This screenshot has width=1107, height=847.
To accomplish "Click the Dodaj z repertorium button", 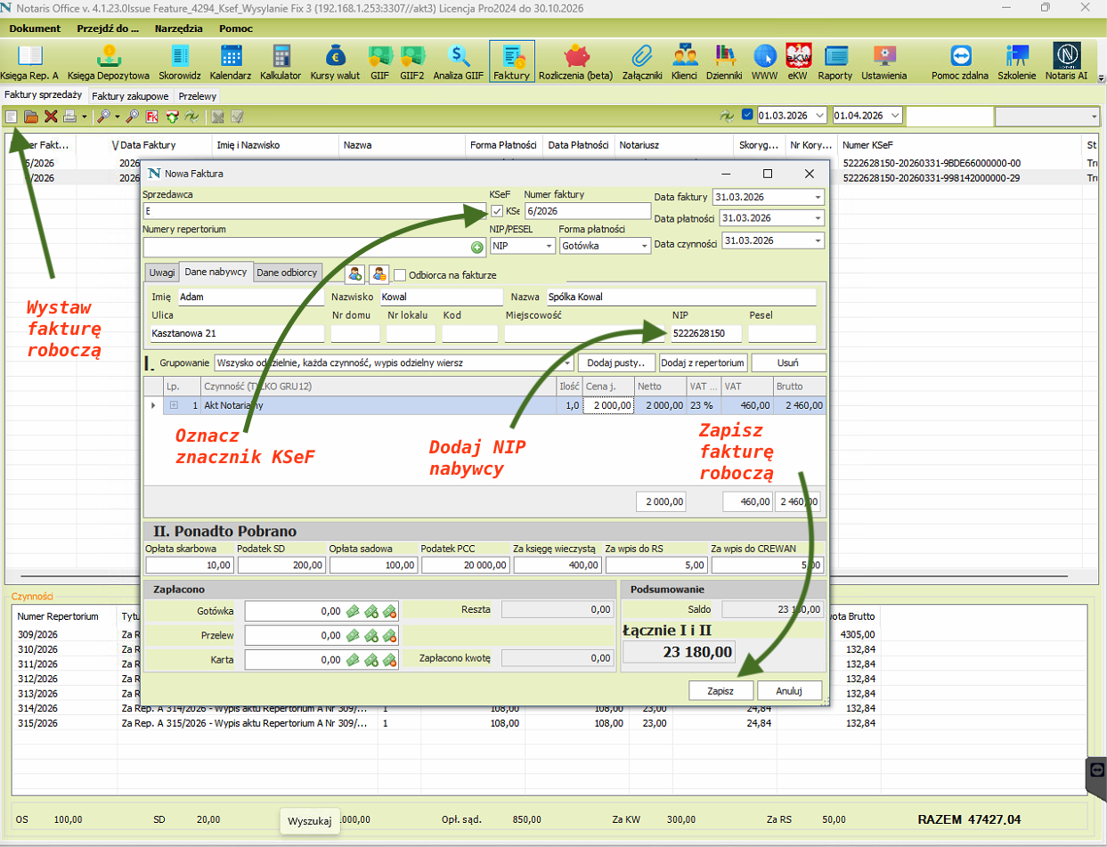I will 703,363.
